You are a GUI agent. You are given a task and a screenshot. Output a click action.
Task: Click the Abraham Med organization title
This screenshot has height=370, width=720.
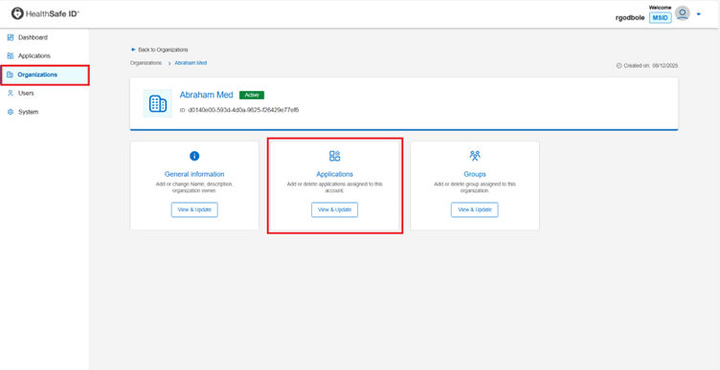pyautogui.click(x=207, y=95)
